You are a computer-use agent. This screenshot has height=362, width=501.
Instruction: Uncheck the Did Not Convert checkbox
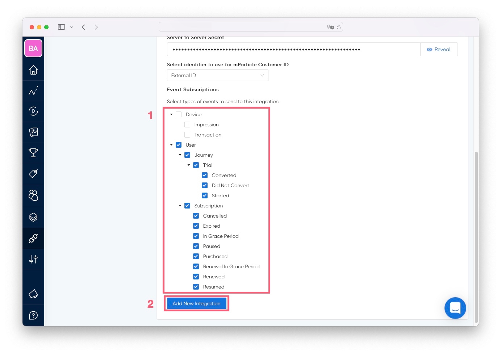[x=205, y=185]
